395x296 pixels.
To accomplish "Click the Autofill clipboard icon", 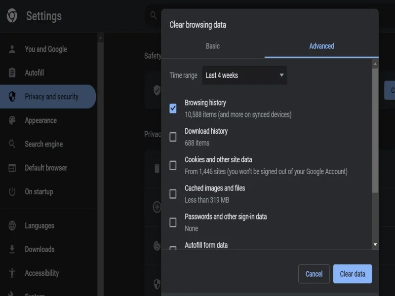I will (x=12, y=73).
